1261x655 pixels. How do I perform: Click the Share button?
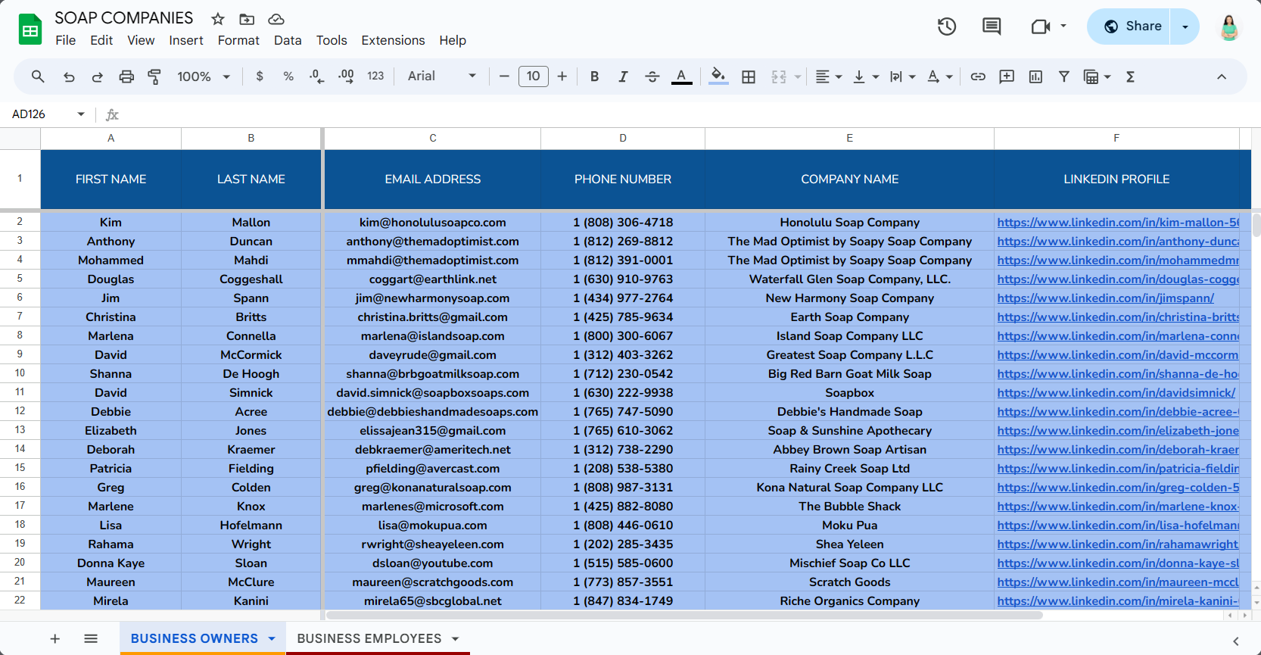click(1132, 27)
